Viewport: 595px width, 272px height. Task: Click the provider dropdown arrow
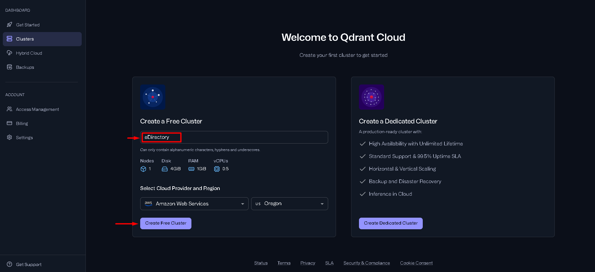tap(242, 204)
